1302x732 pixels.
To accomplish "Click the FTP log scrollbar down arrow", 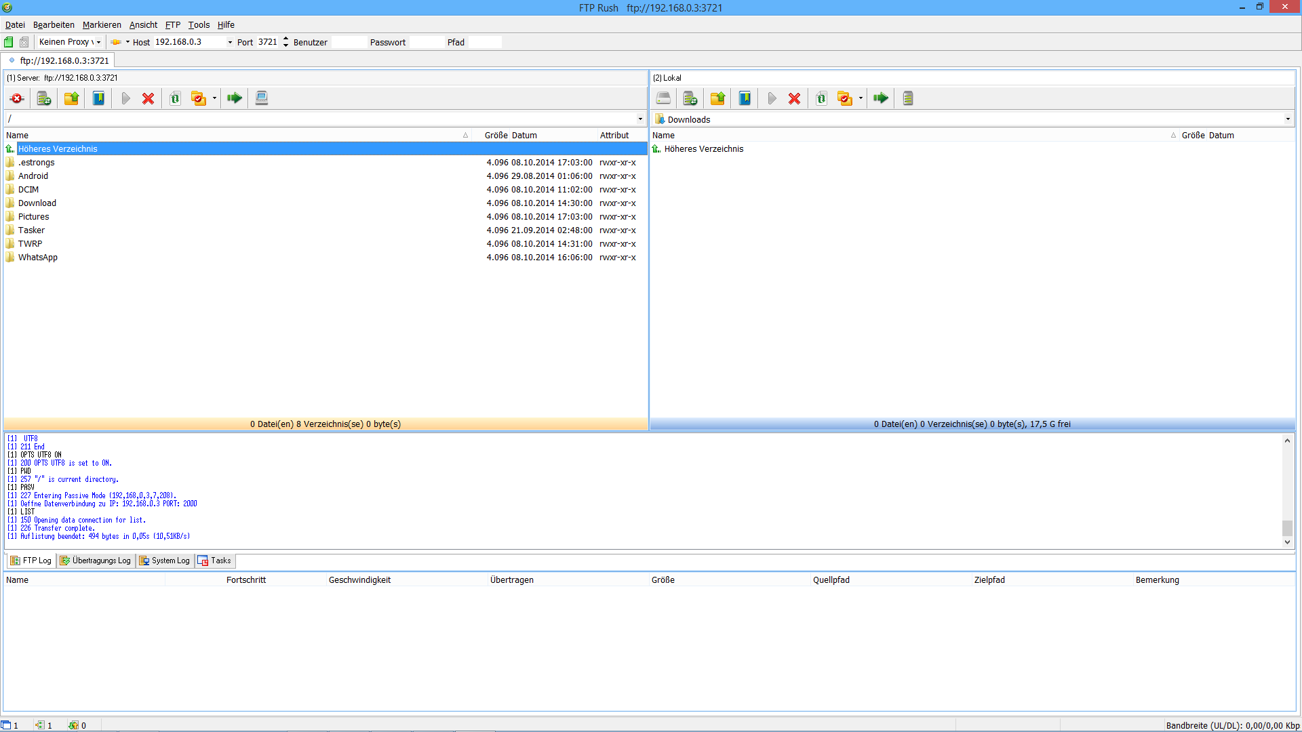I will pos(1287,542).
